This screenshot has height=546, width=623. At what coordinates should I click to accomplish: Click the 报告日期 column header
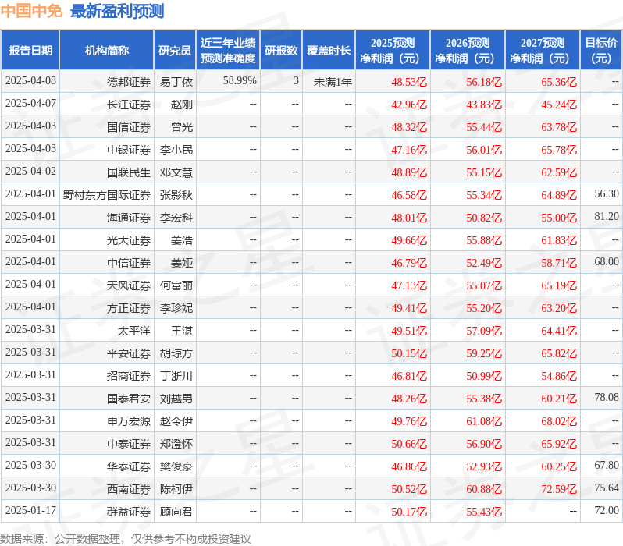coord(30,51)
